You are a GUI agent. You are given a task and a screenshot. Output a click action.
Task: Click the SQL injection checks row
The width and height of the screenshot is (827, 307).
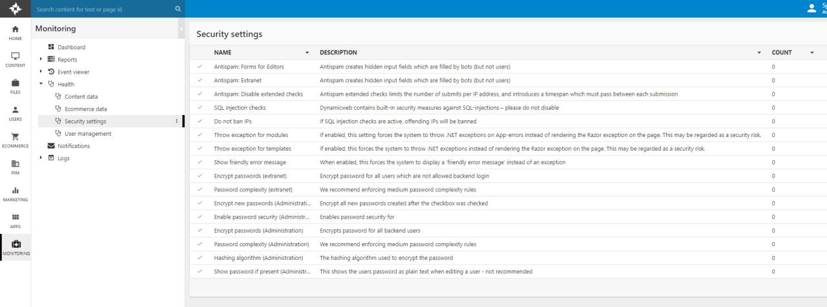[x=240, y=108]
